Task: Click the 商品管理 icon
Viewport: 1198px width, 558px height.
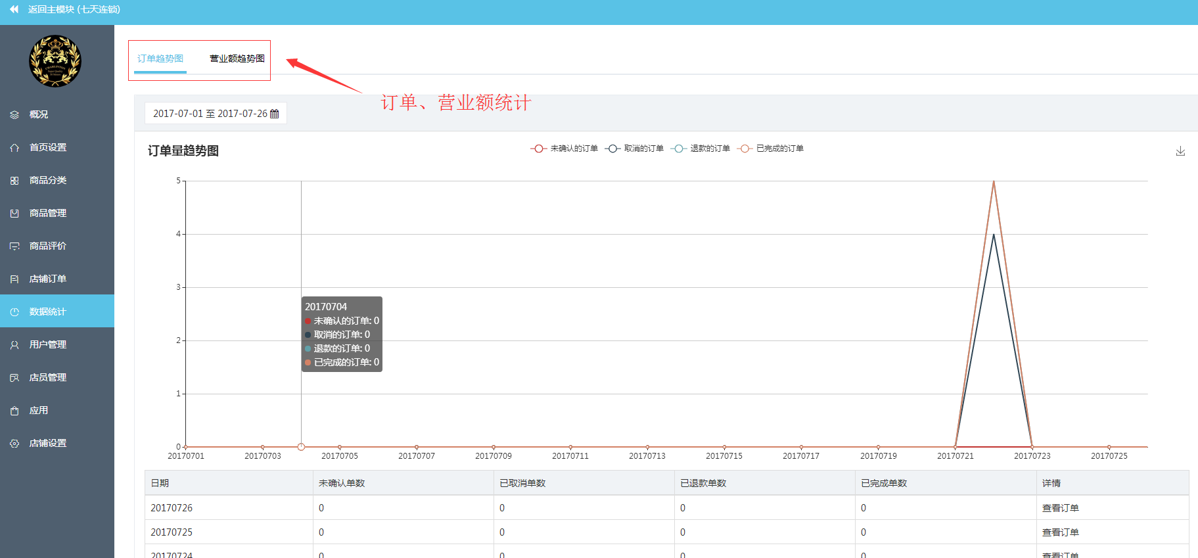Action: 14,213
